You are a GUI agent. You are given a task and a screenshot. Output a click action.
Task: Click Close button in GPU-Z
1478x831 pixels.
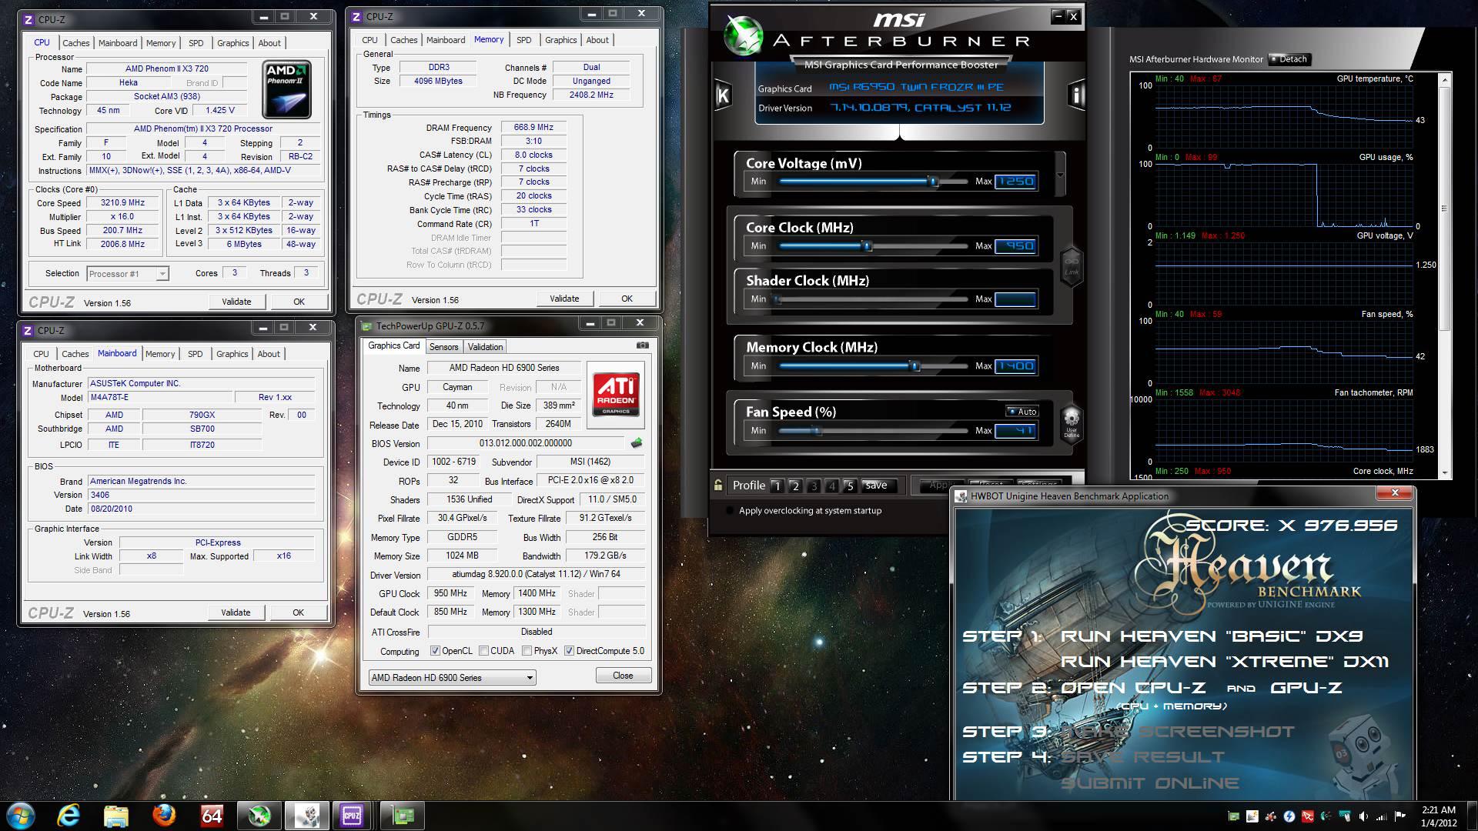click(623, 676)
